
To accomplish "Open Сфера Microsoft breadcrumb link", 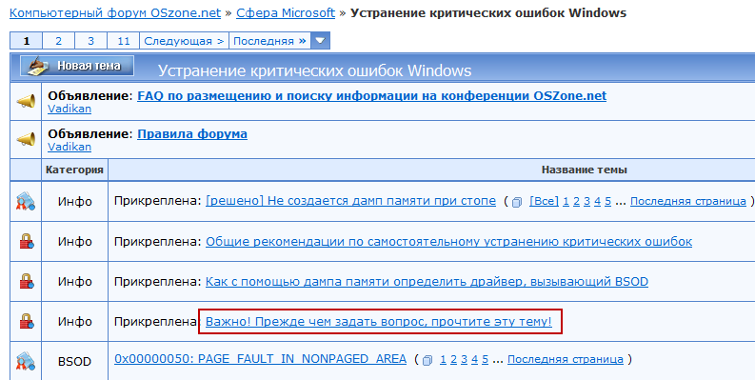I will pos(286,13).
